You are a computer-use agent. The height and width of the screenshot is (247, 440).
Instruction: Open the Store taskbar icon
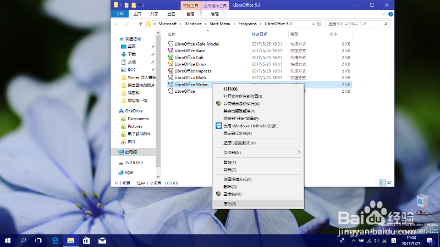click(86, 240)
